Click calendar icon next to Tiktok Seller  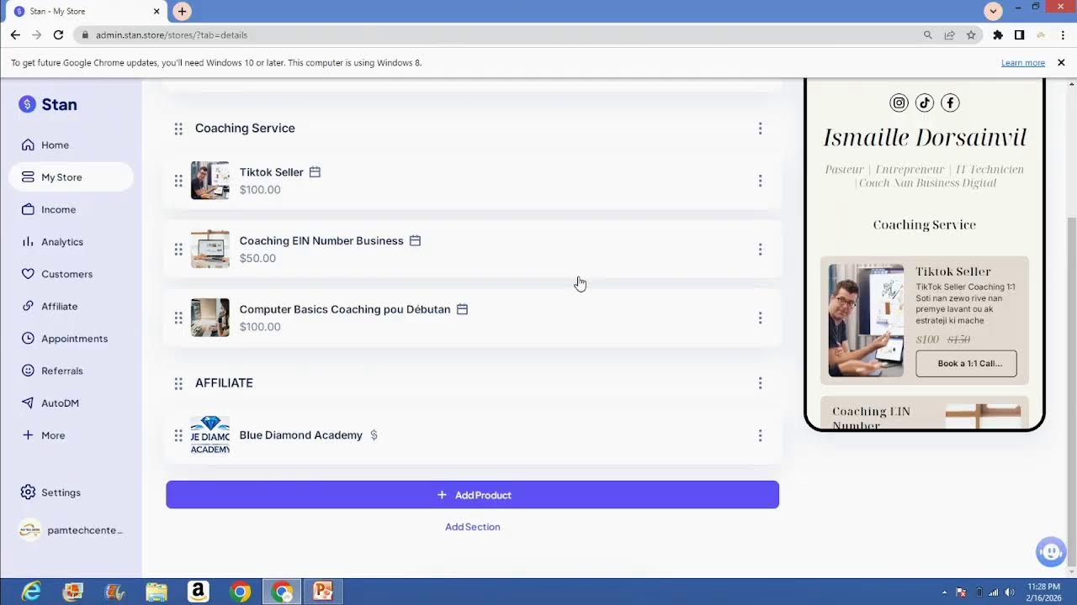point(315,171)
